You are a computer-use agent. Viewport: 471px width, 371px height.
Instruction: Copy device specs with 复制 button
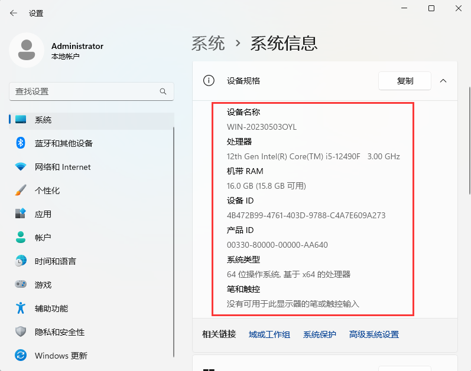[405, 81]
